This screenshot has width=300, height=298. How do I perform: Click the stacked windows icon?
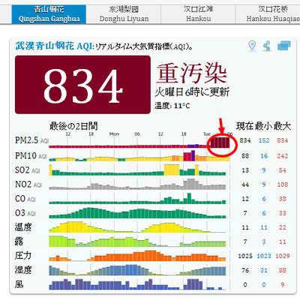(284, 46)
